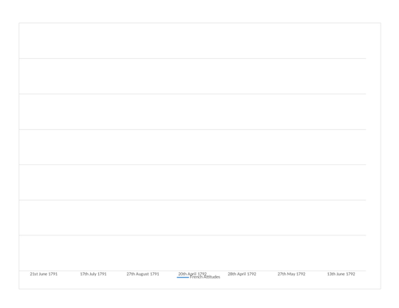Toggle the French Attitudes legend entry
The width and height of the screenshot is (399, 308).
point(199,277)
